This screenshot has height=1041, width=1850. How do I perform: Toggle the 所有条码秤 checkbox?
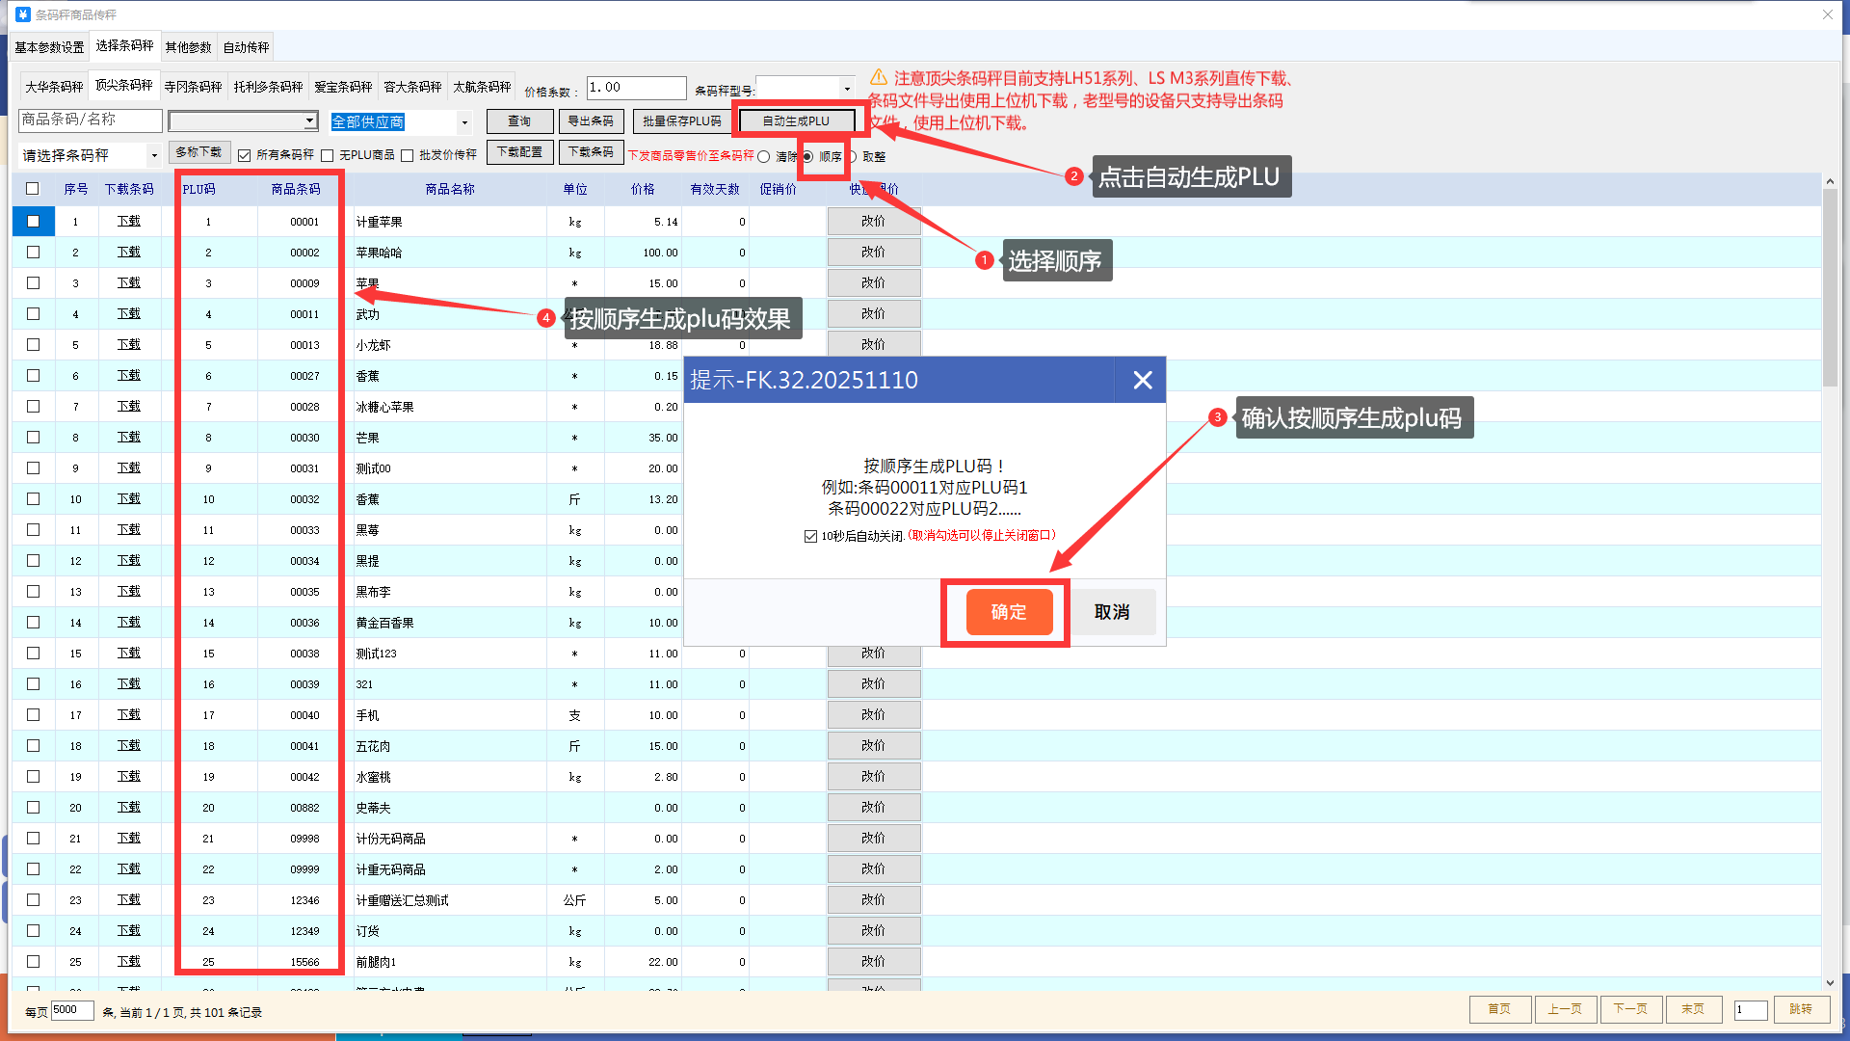tap(245, 155)
